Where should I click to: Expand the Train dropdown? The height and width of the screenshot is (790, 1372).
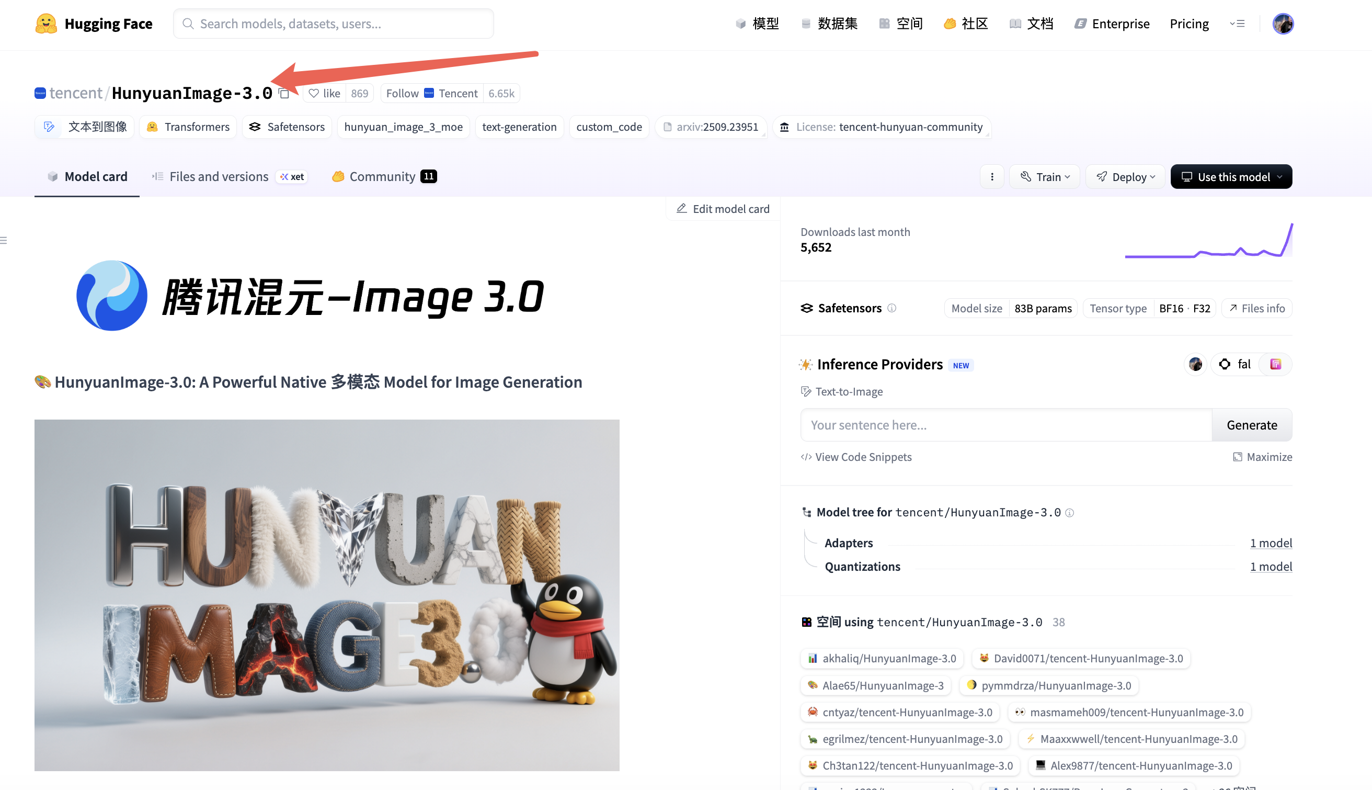1044,177
